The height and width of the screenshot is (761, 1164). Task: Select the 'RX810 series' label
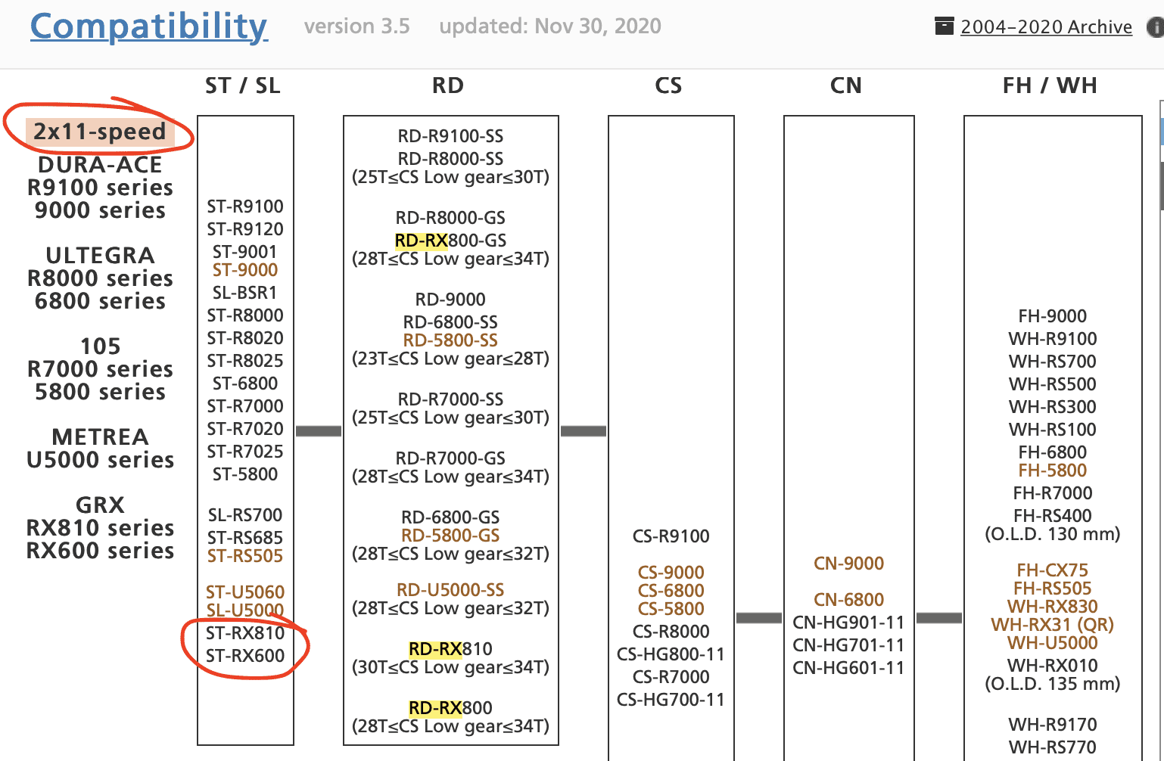100,528
